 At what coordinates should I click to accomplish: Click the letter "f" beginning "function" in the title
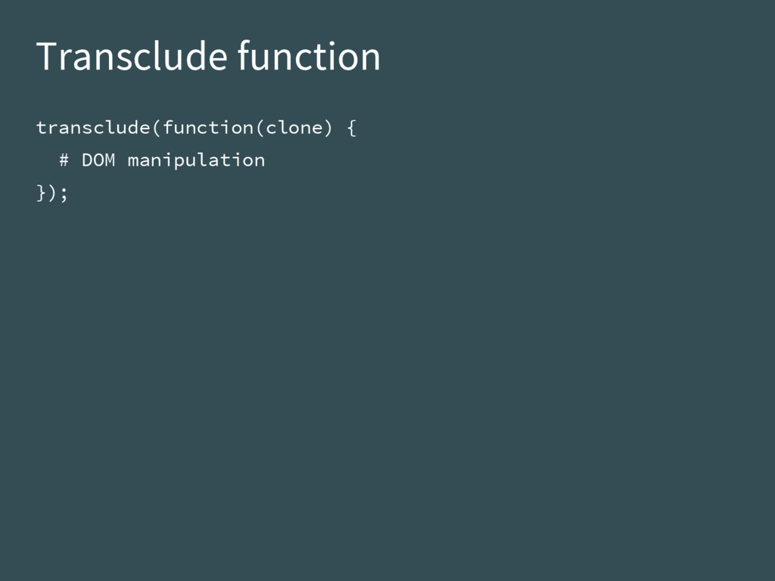[x=244, y=55]
